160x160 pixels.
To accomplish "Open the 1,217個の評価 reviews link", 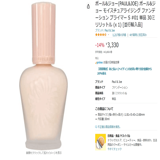I will click(x=119, y=35).
